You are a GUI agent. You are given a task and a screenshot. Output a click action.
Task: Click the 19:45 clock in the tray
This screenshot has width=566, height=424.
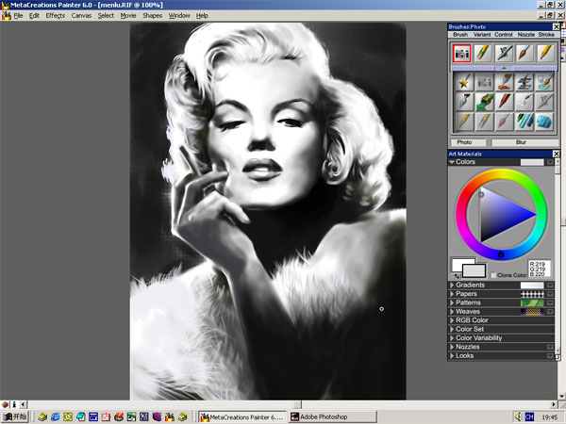tap(549, 417)
